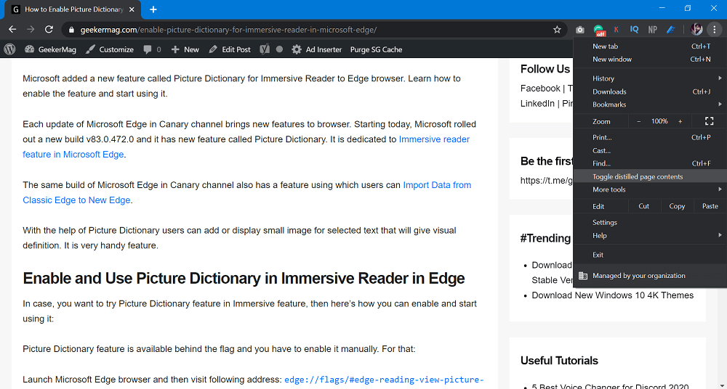Click the red K extension icon
Viewport: 727px width, 389px height.
click(x=616, y=30)
